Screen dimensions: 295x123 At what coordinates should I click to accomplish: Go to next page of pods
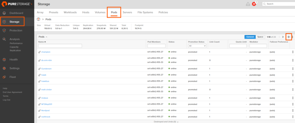tap(283, 37)
